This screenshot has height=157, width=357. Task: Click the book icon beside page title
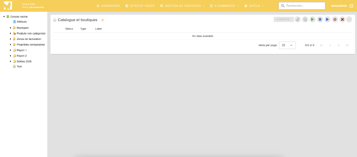point(55,20)
